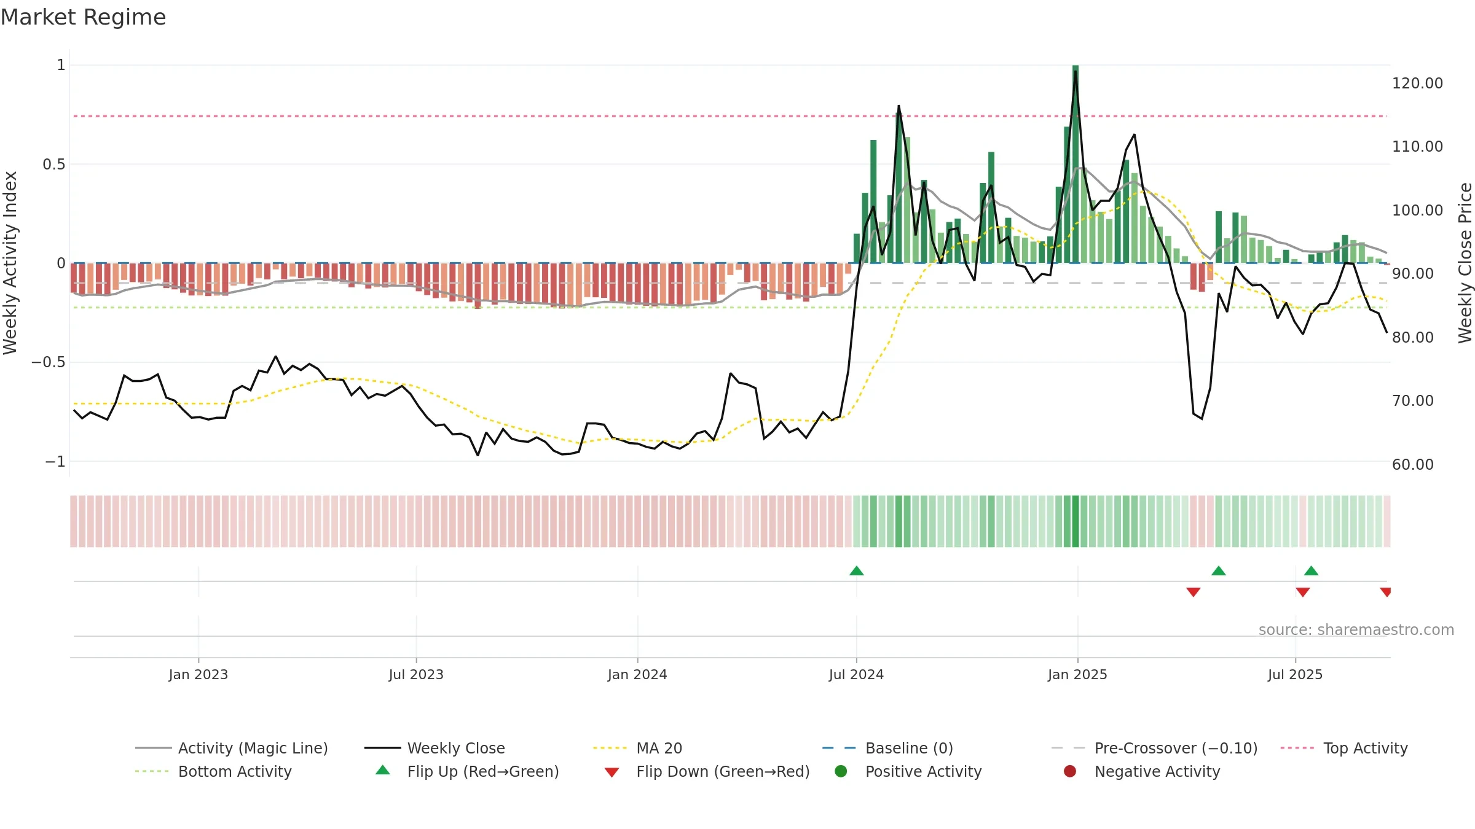Click the green Flip Up triangle in legend
This screenshot has height=829, width=1475.
point(383,770)
